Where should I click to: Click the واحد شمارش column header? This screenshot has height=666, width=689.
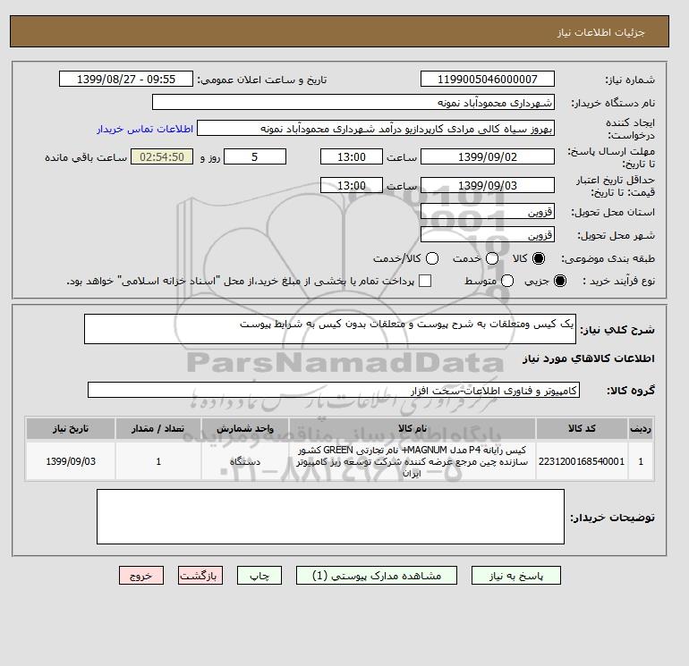coord(245,428)
